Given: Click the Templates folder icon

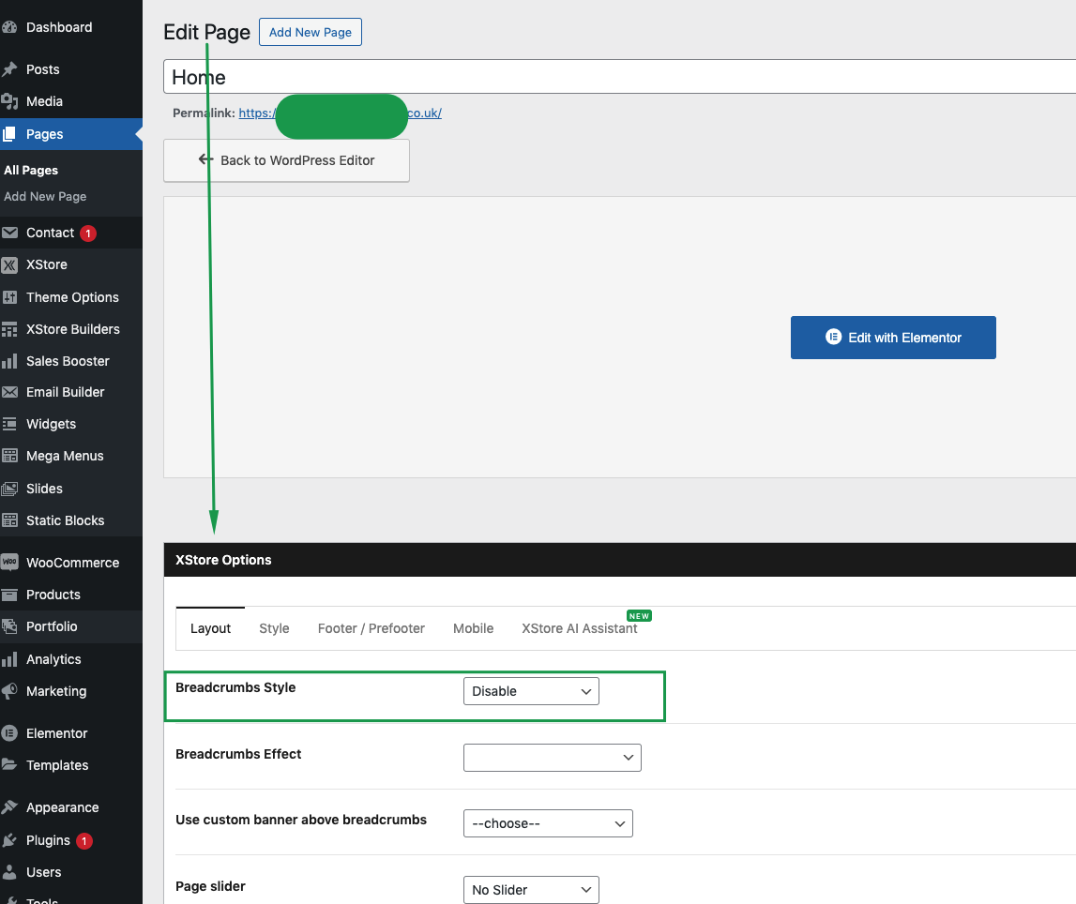Looking at the screenshot, I should tap(9, 765).
